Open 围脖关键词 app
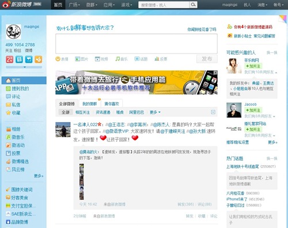Viewport: 288px width, 228px height. (x=19, y=189)
